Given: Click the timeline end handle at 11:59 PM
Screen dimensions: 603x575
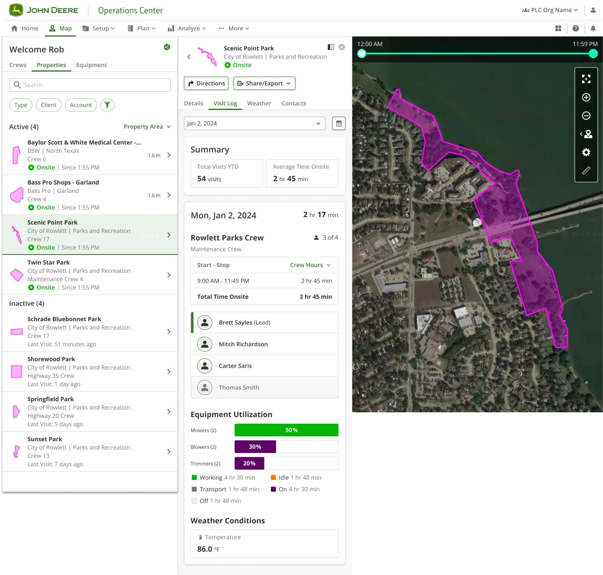Looking at the screenshot, I should pos(593,53).
